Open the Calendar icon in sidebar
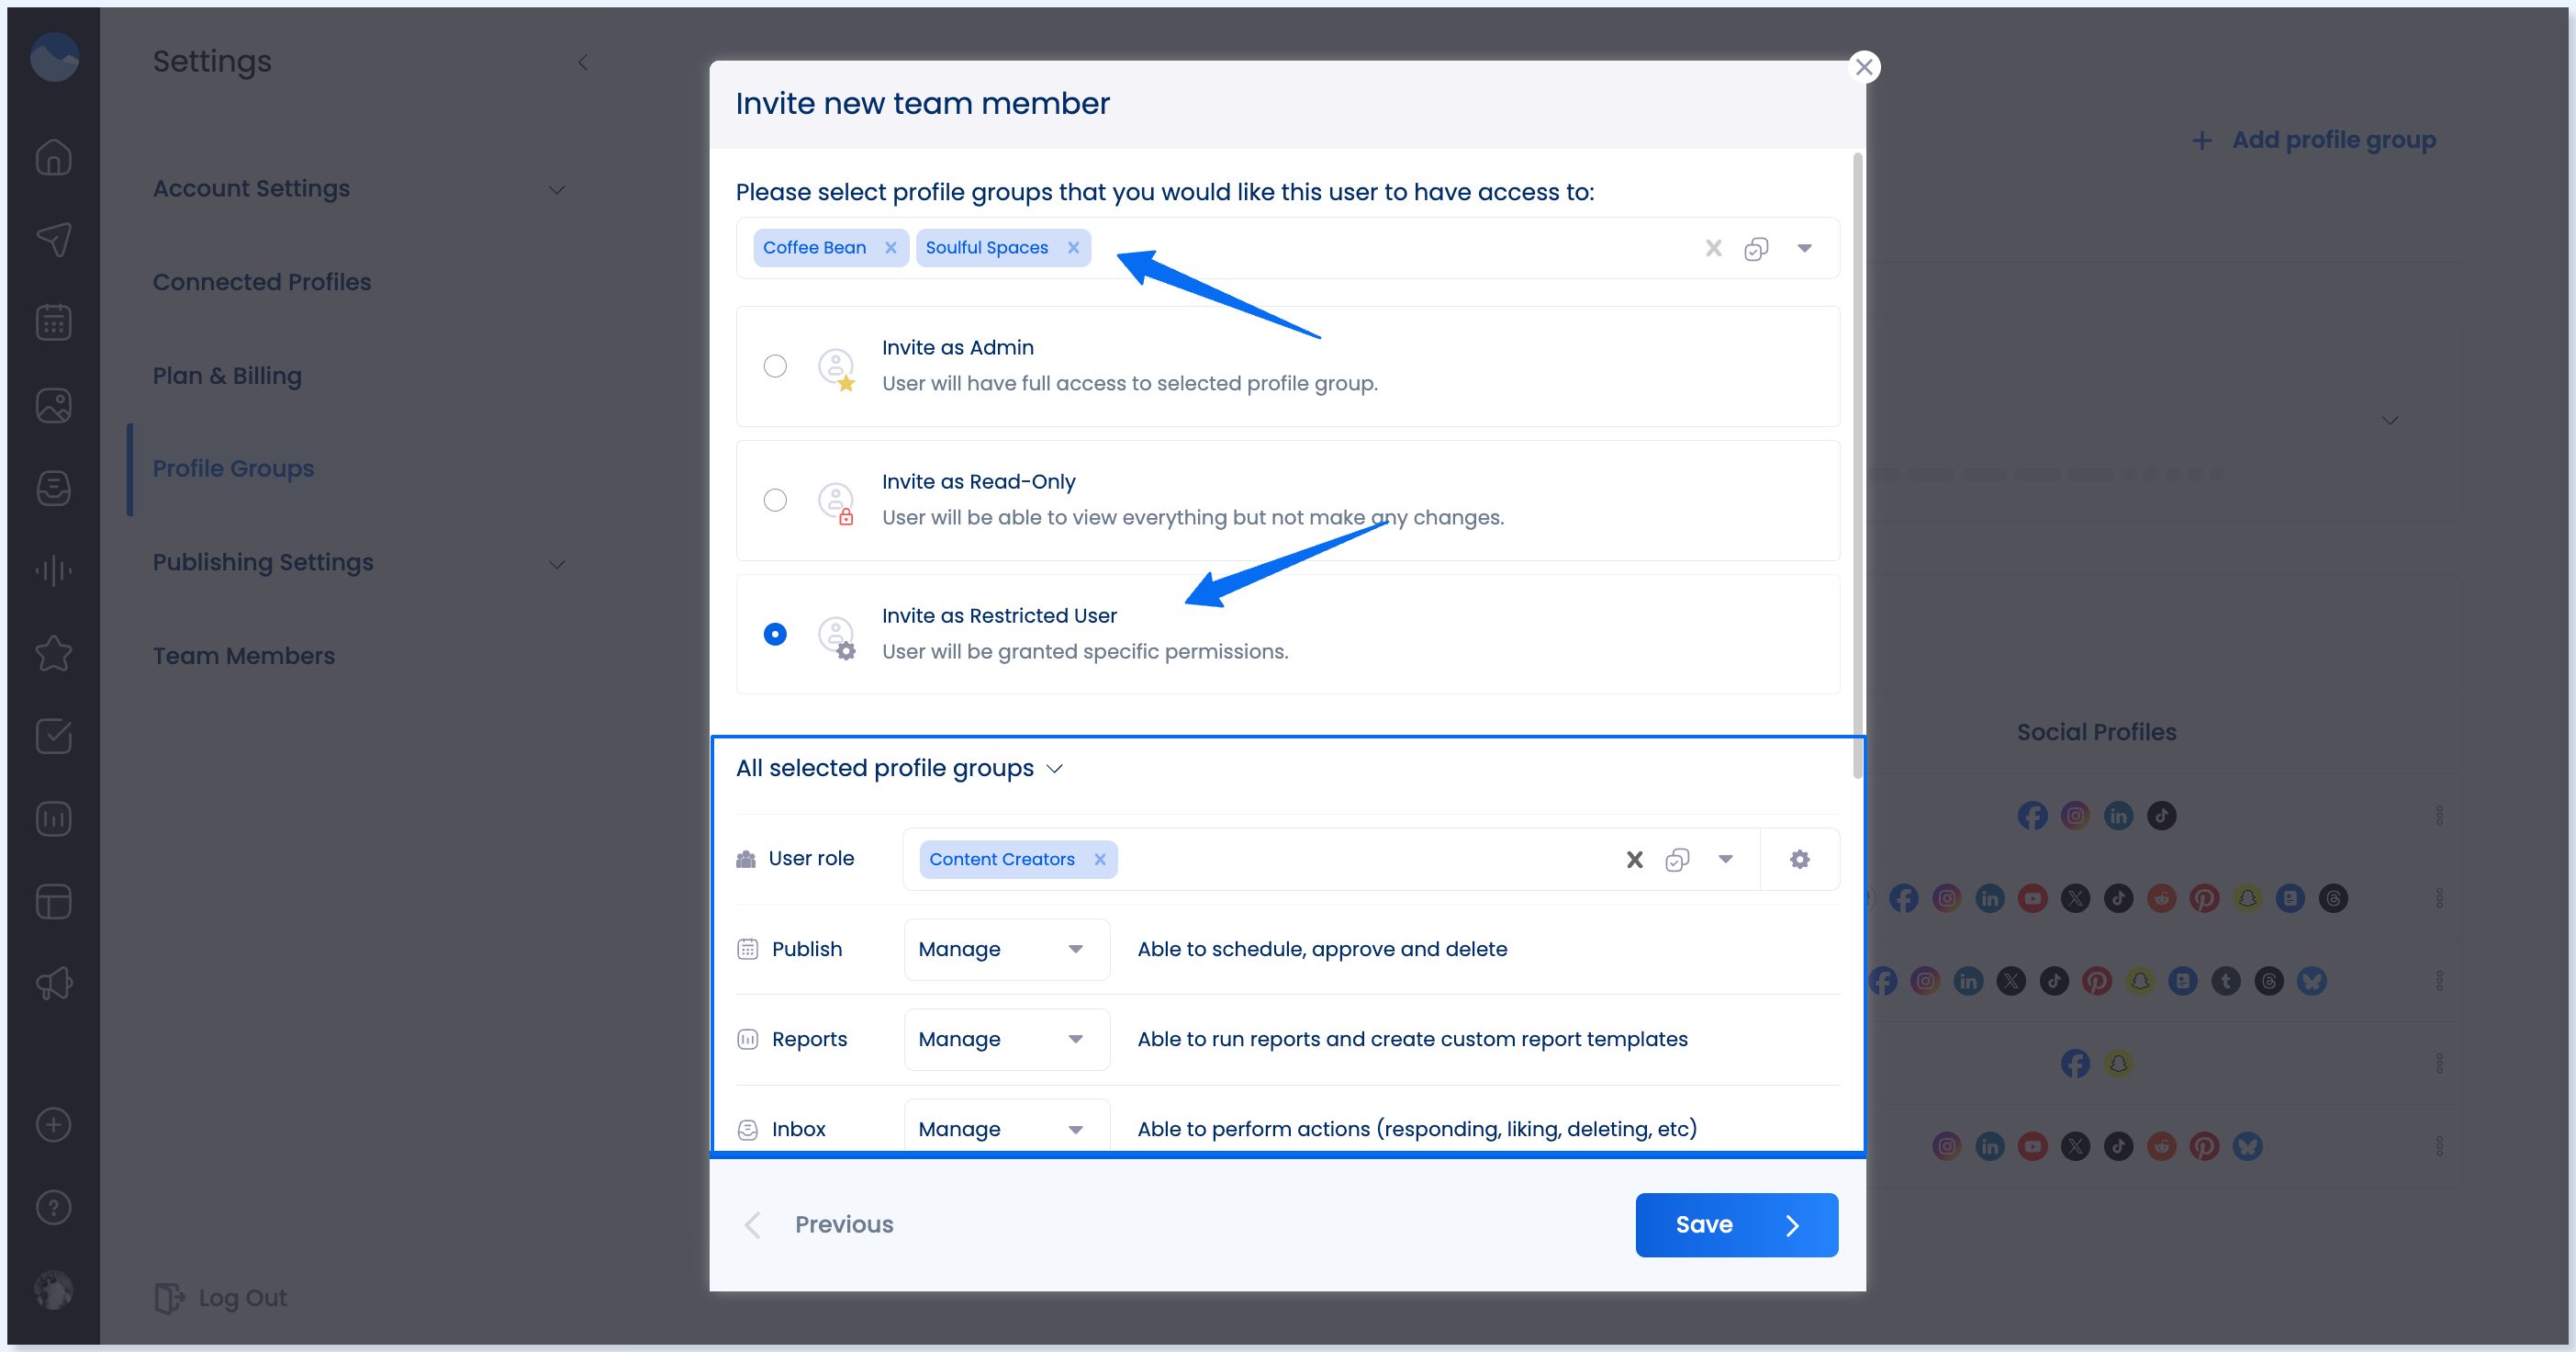This screenshot has width=2576, height=1352. pyautogui.click(x=54, y=322)
